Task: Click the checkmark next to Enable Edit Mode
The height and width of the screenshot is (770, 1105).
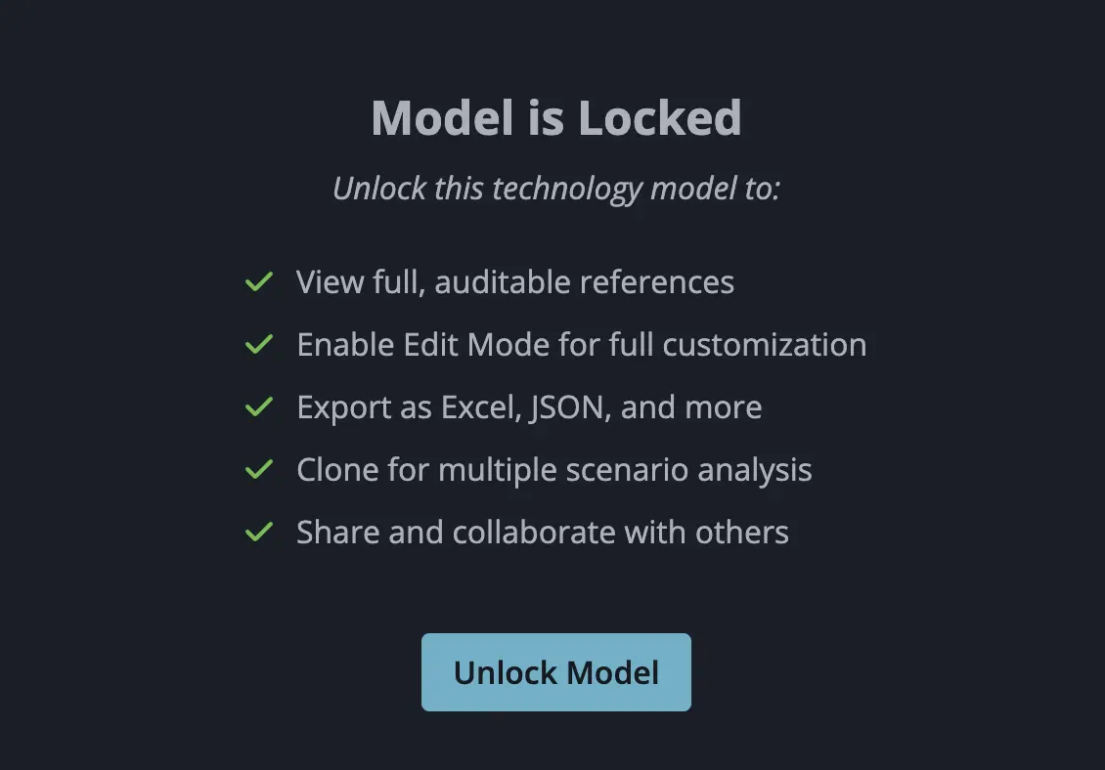Action: (x=258, y=345)
